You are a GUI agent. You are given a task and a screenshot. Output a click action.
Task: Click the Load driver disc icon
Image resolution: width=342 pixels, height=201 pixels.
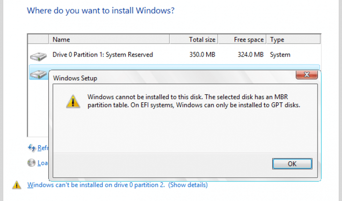pyautogui.click(x=31, y=163)
